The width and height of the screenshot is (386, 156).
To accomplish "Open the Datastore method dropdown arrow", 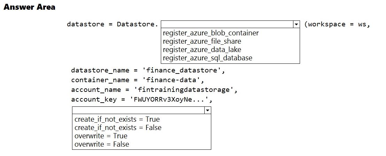I will pos(296,24).
